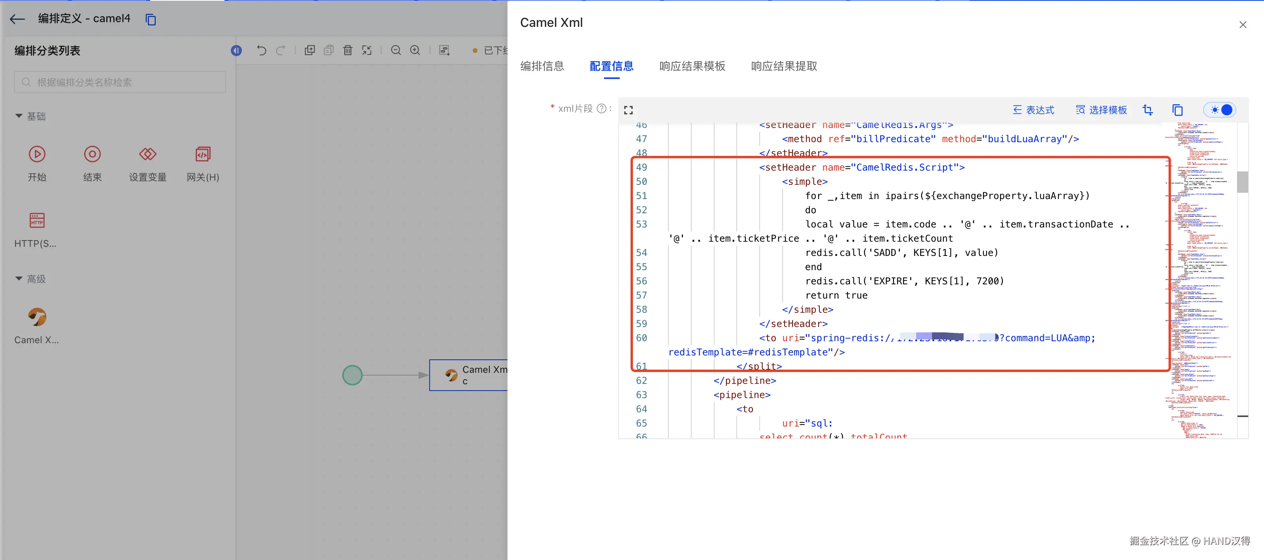The height and width of the screenshot is (560, 1264).
Task: Click the 选择模板 button
Action: (1101, 110)
